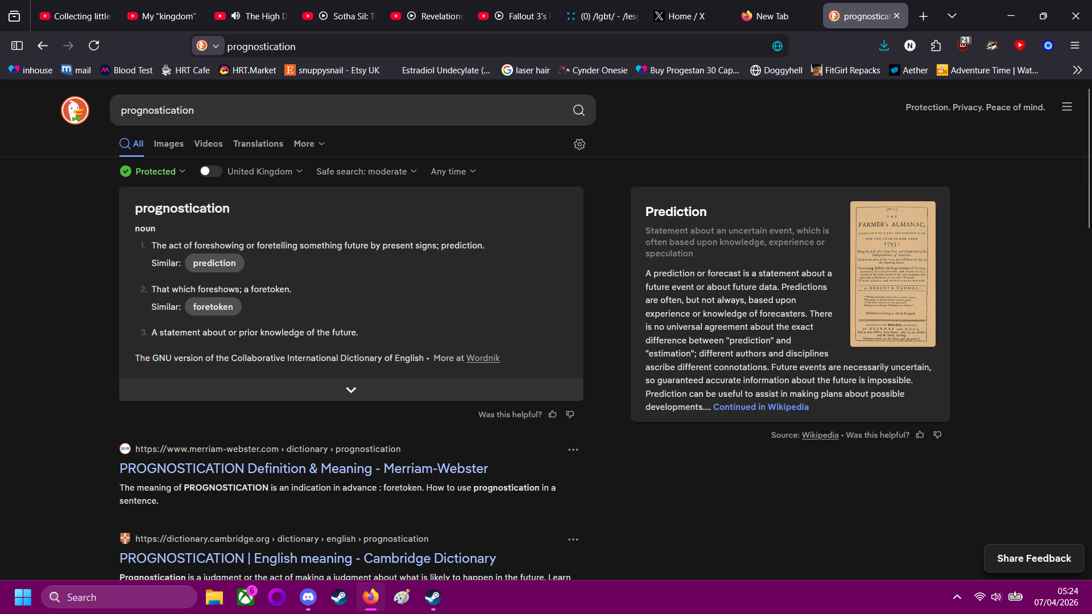Click the prognostication search input box
Viewport: 1092px width, 614px height.
(x=341, y=110)
